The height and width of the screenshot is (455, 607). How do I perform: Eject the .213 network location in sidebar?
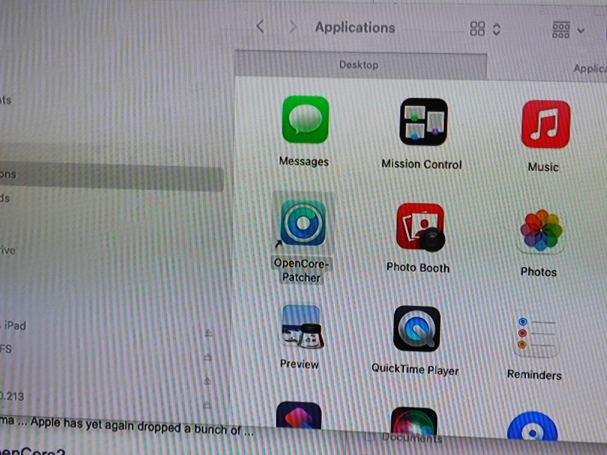[x=207, y=404]
